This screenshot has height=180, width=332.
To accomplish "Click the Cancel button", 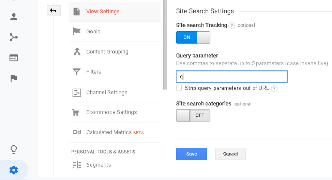I will coord(230,154).
